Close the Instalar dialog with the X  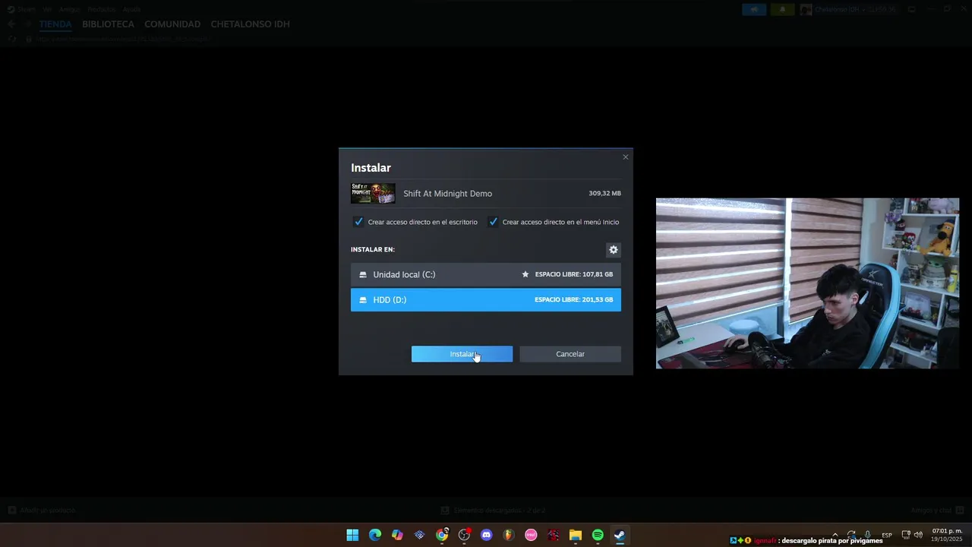626,157
